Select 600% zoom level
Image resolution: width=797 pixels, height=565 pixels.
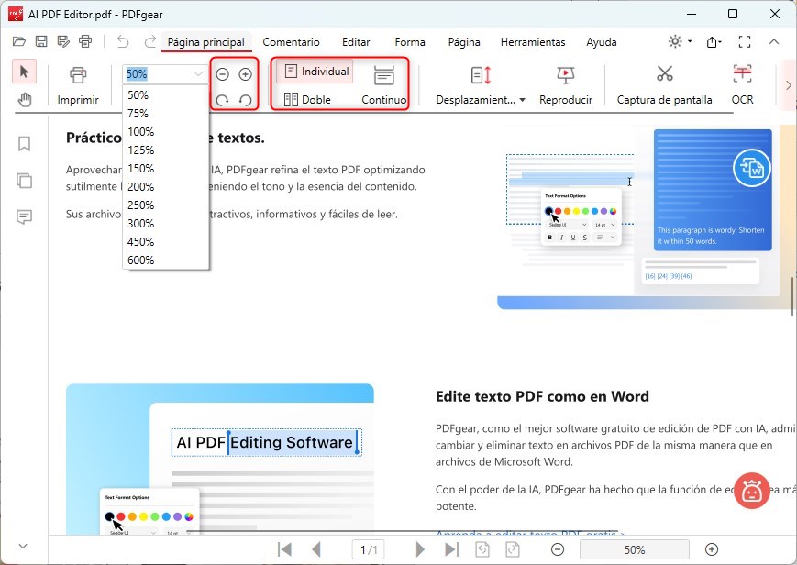point(166,260)
